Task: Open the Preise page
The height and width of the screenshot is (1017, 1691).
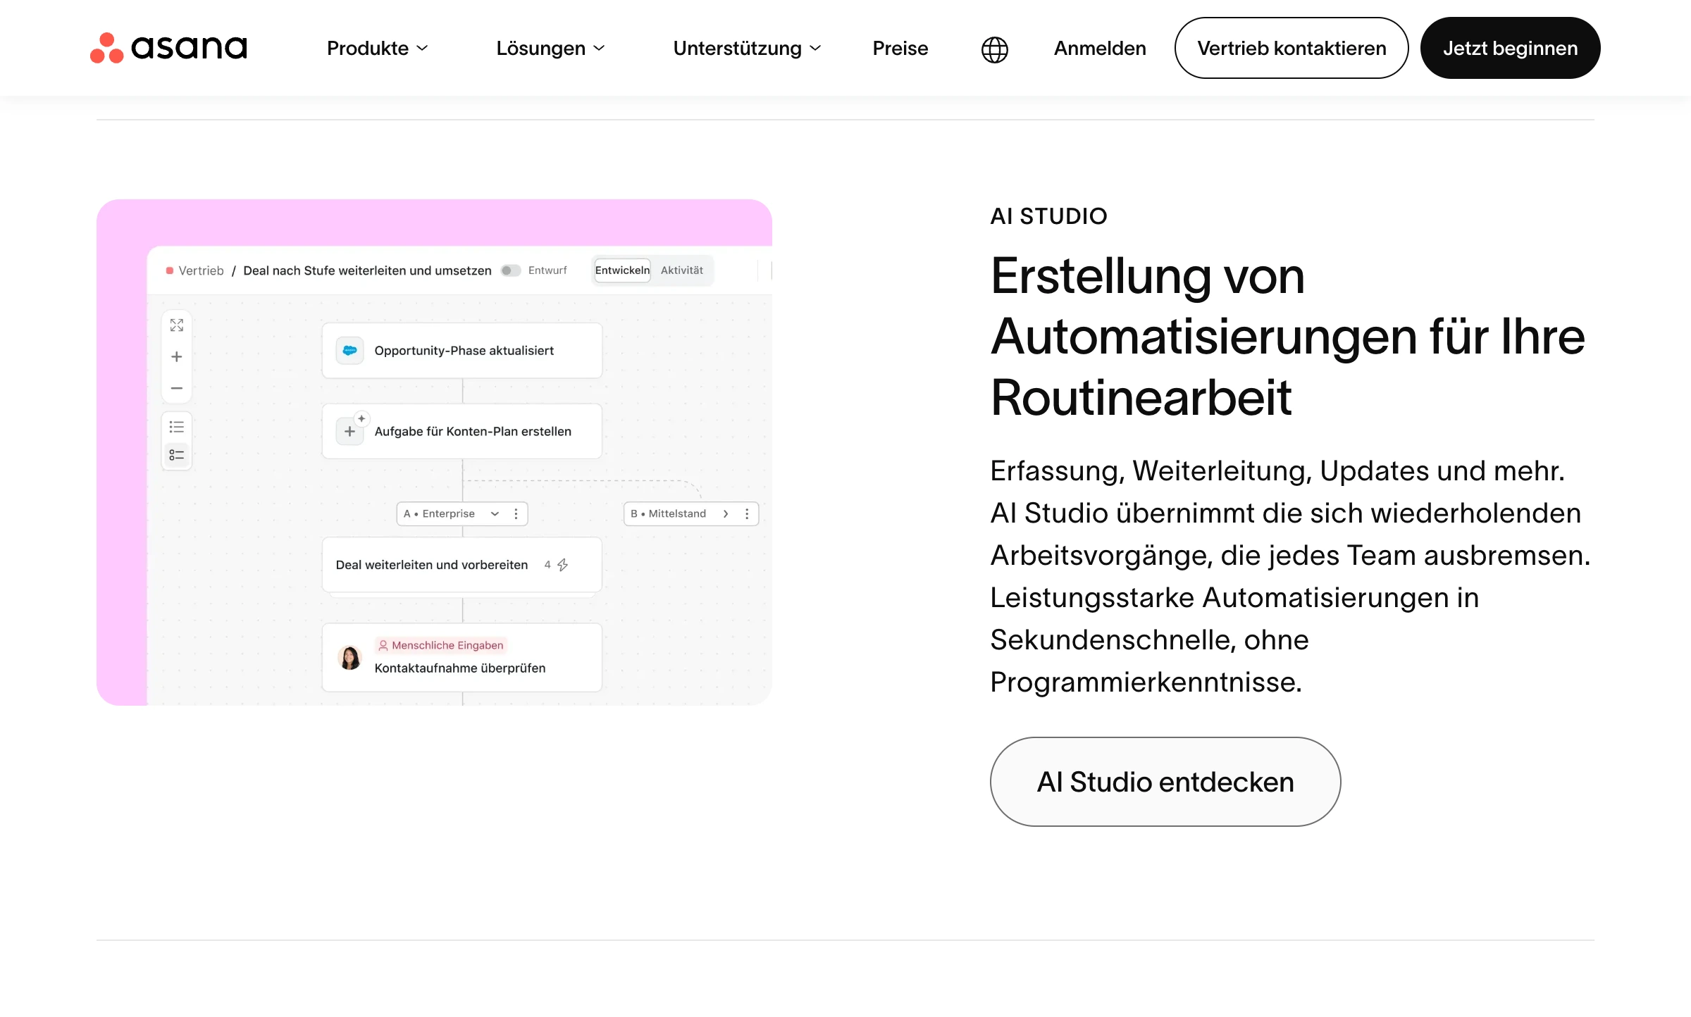Action: coord(900,48)
